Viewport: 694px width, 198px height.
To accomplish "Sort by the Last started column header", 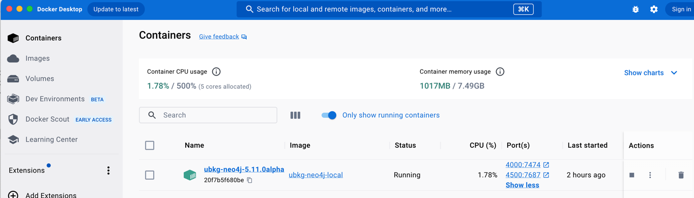I will (588, 146).
